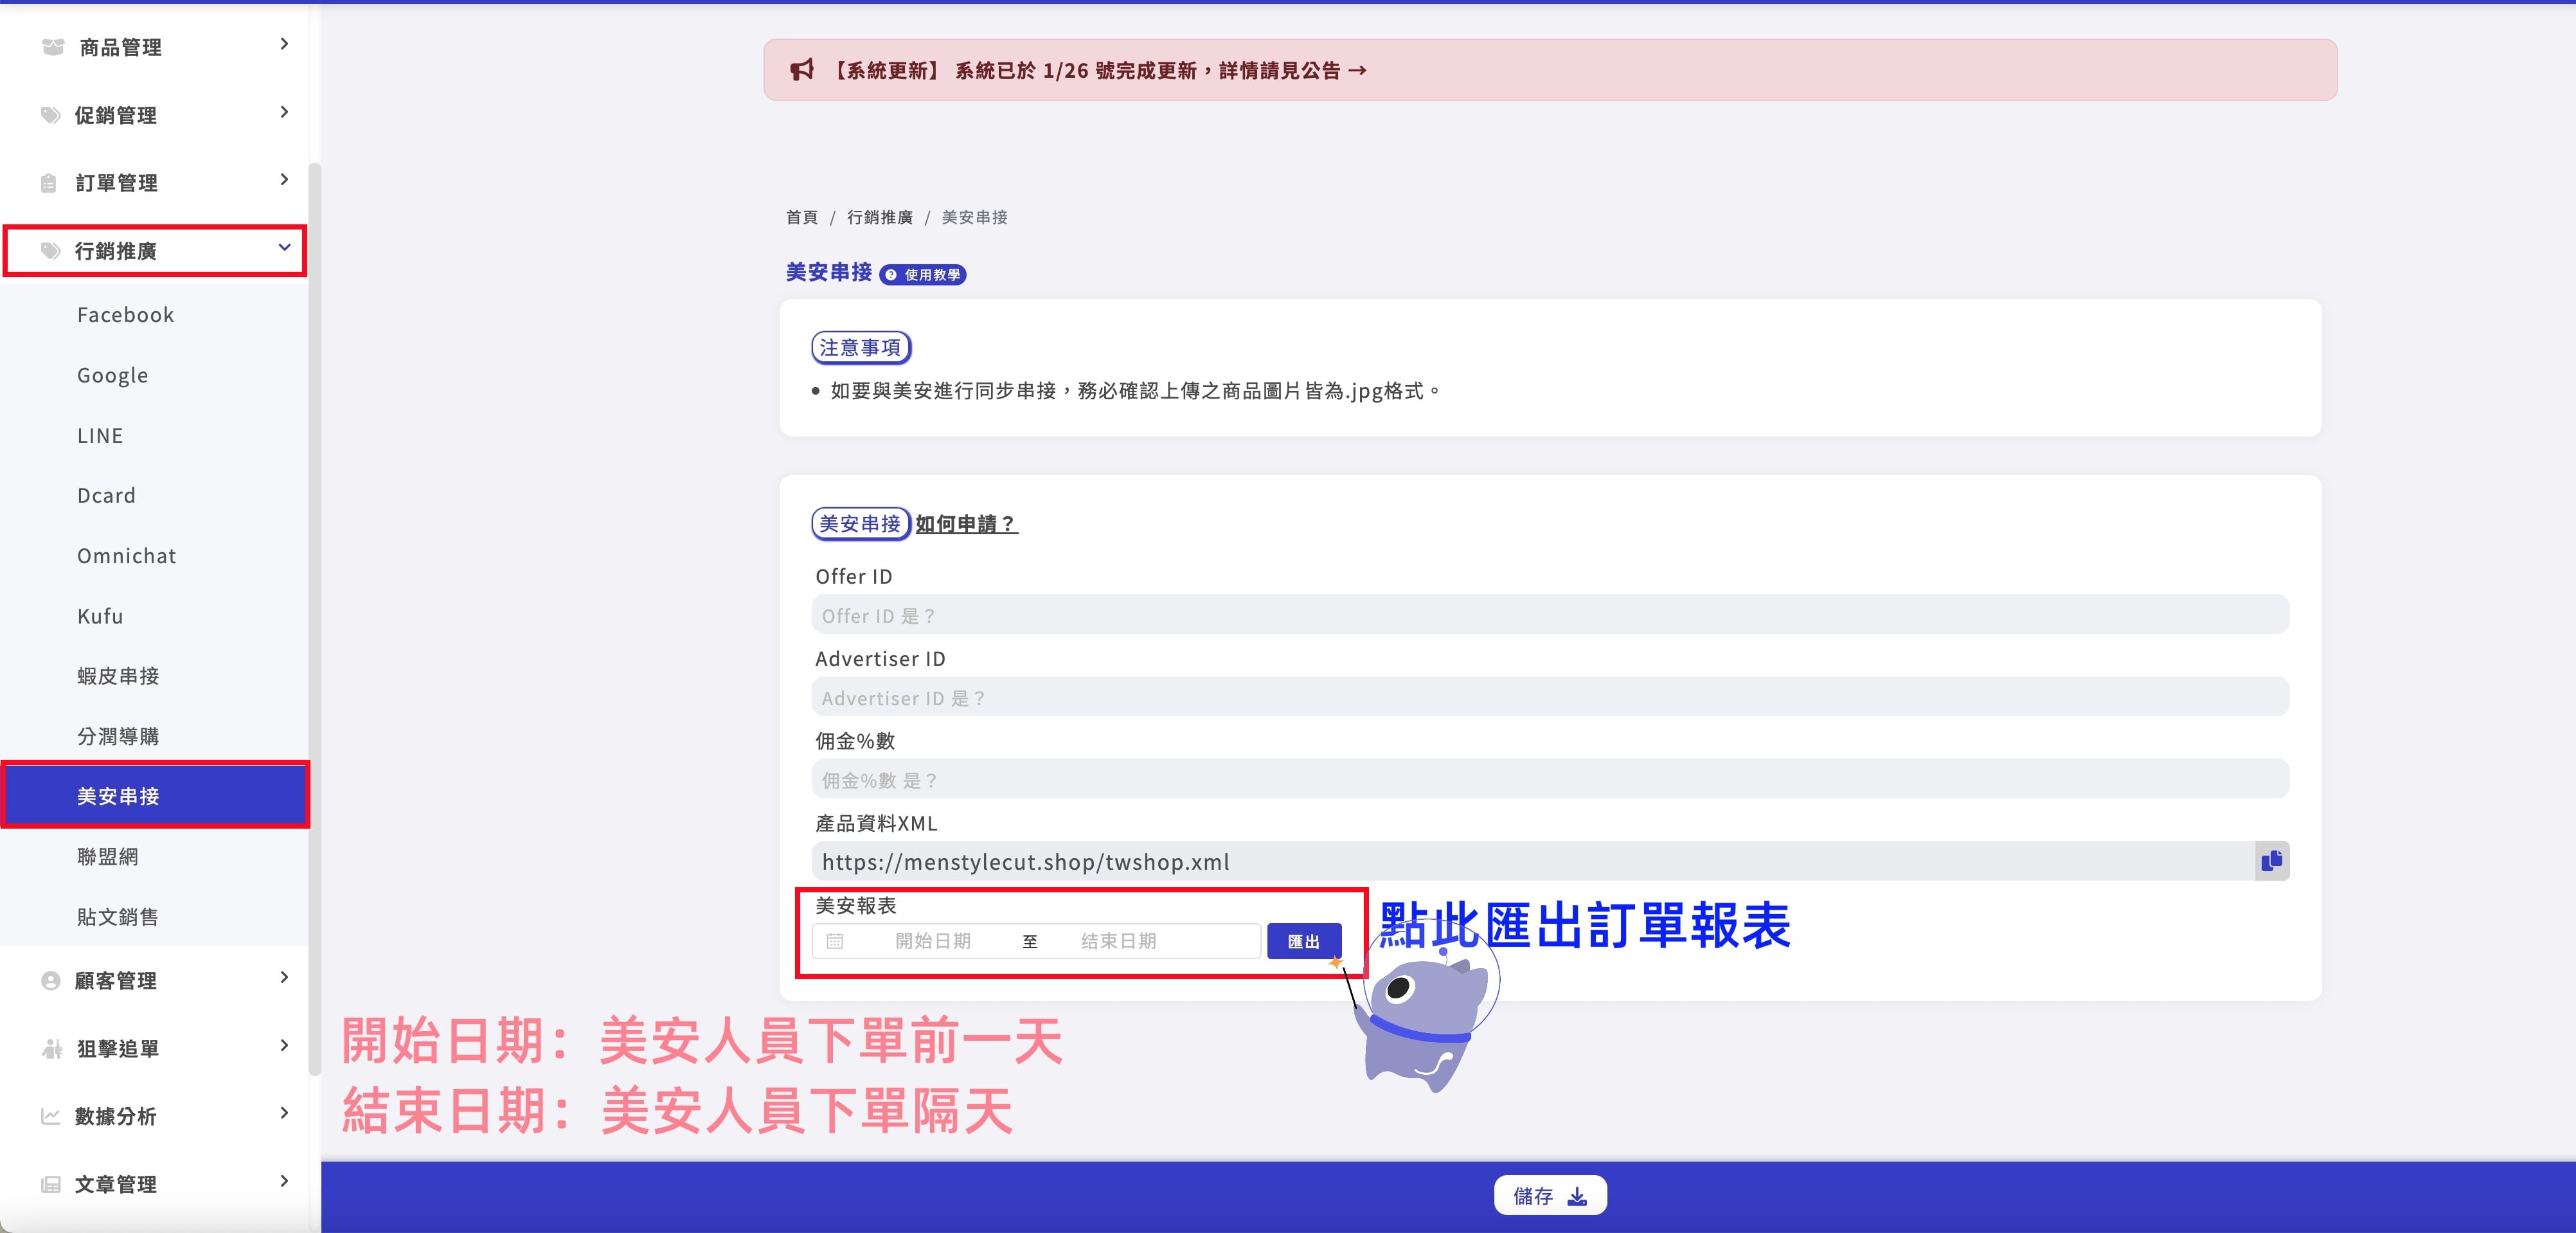
Task: Open the 使用教學 help badge
Action: coord(923,275)
